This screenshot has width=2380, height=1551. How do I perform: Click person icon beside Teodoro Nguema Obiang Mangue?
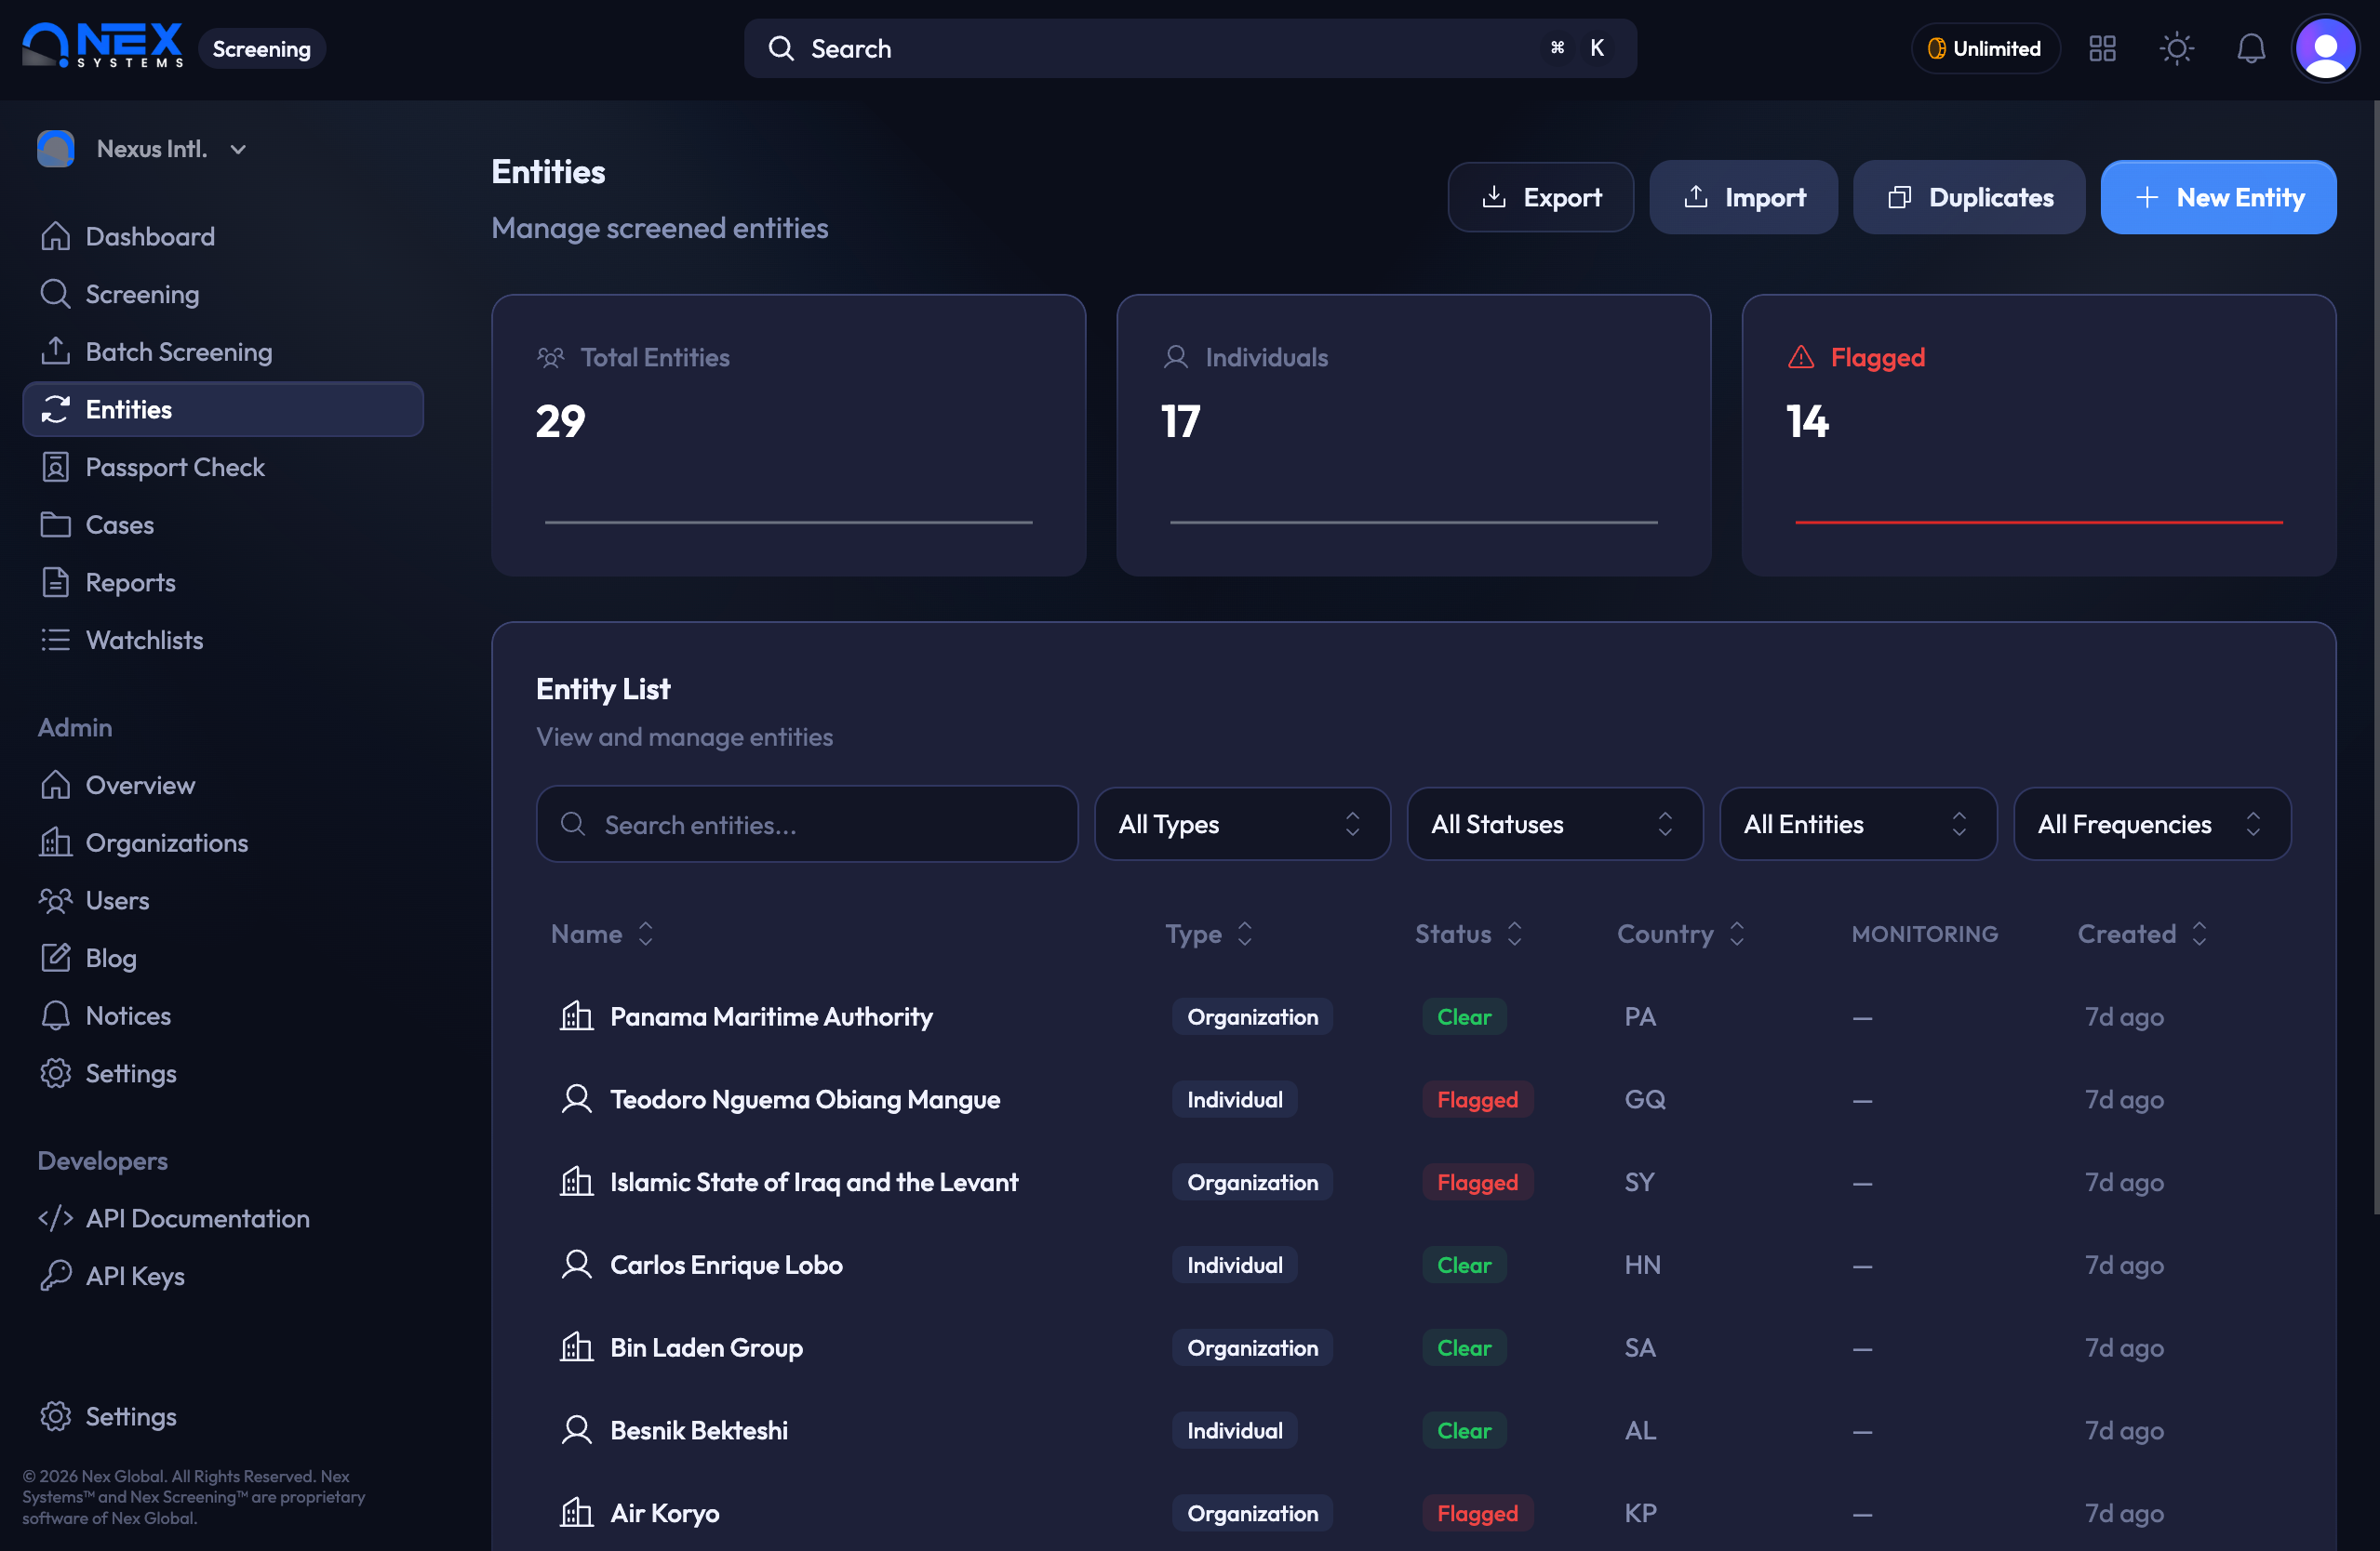(x=577, y=1099)
